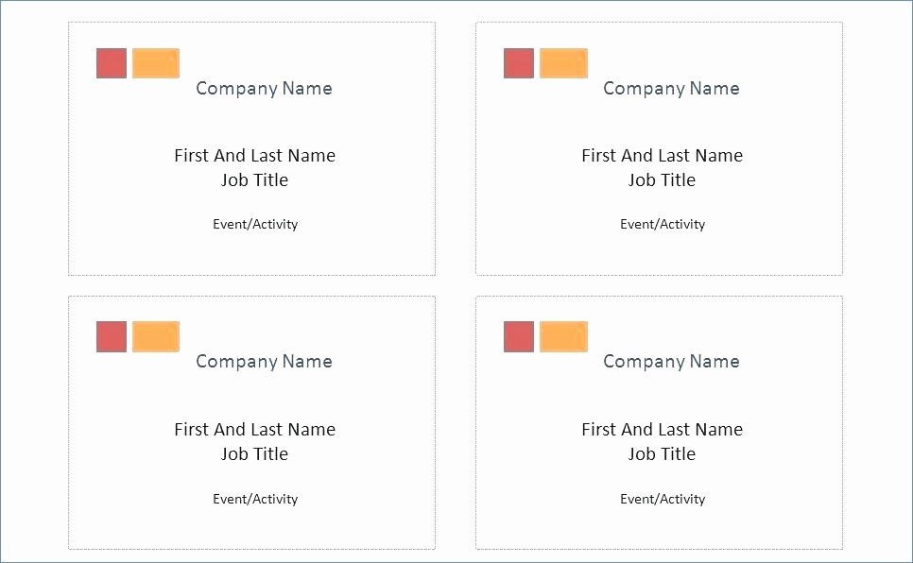The width and height of the screenshot is (913, 563).
Task: Click the orange logo rectangle in top-left badge
Action: (155, 63)
